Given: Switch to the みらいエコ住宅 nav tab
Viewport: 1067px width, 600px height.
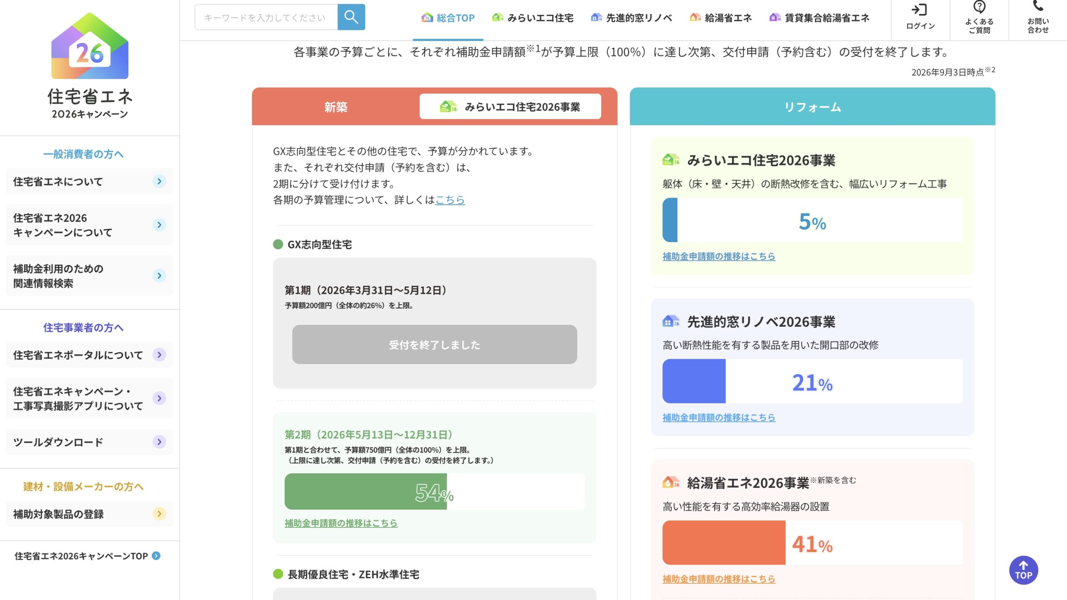Looking at the screenshot, I should (533, 18).
